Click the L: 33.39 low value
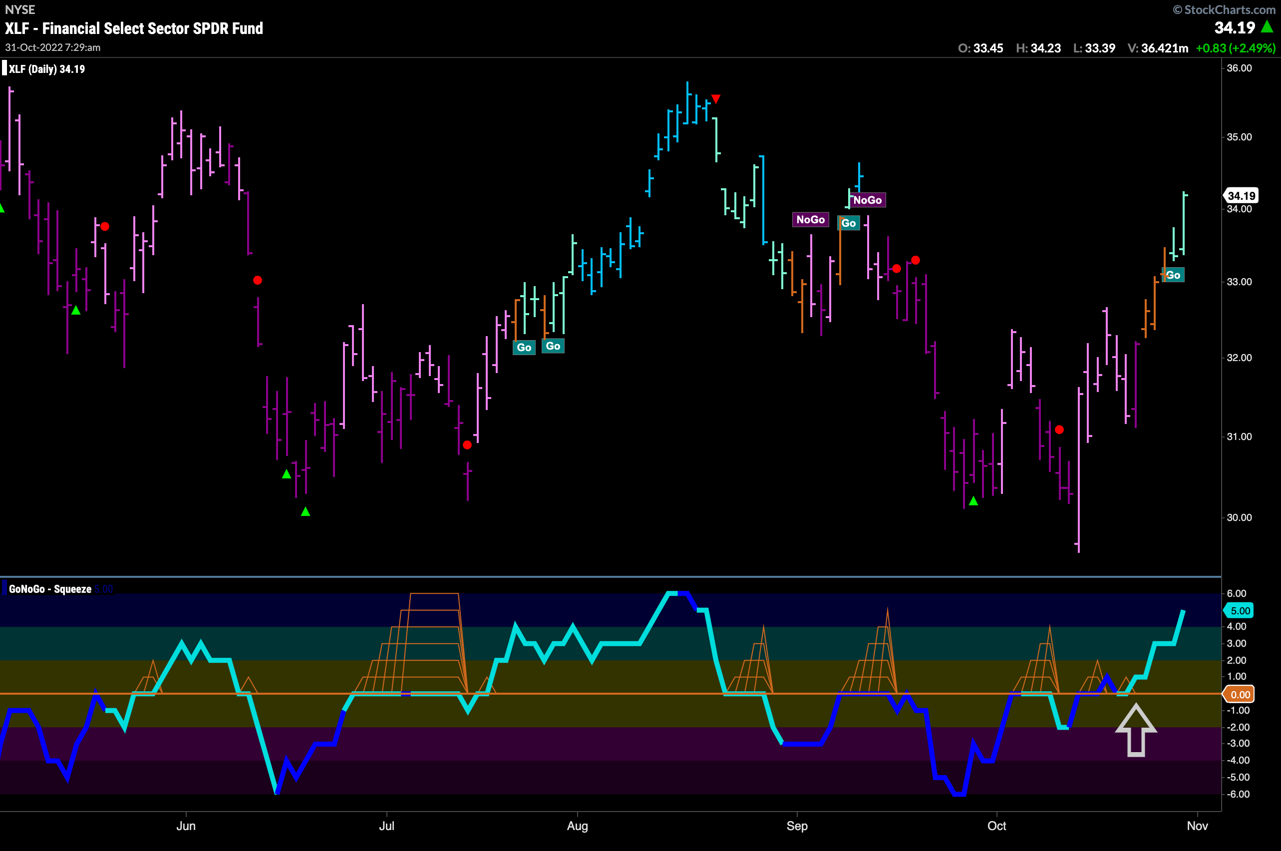This screenshot has width=1281, height=851. click(x=1094, y=48)
